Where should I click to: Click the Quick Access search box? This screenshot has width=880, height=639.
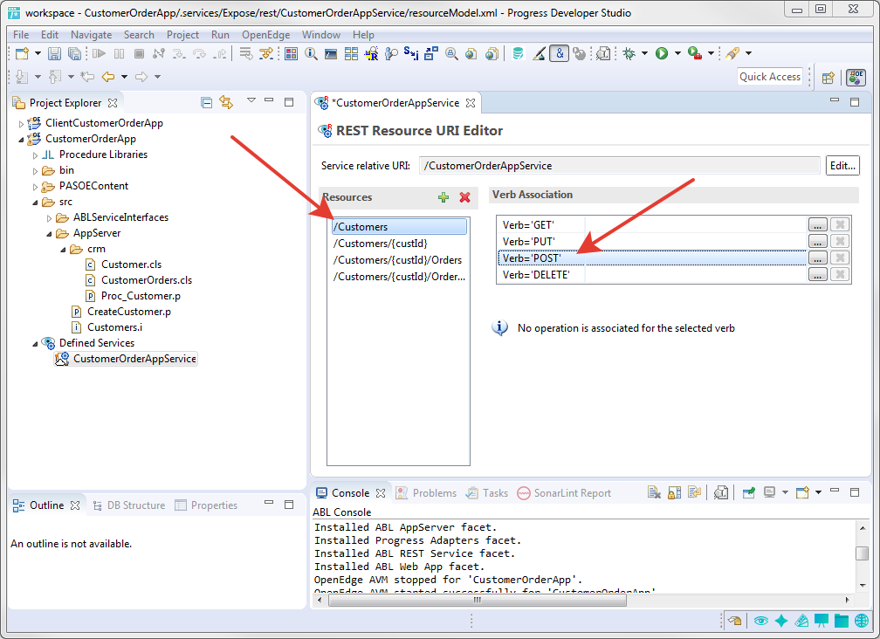click(x=769, y=77)
